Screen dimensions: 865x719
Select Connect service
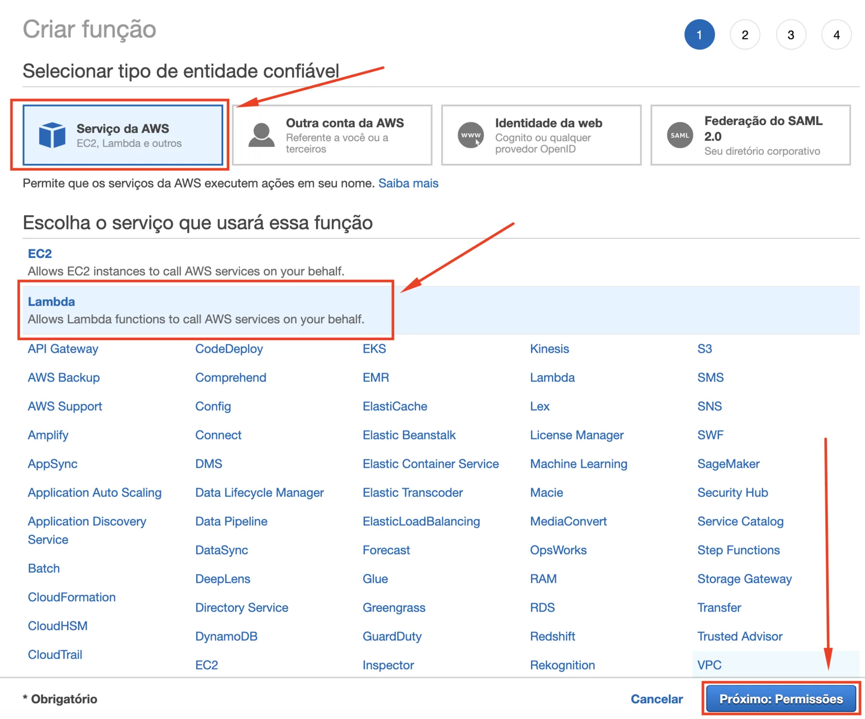pyautogui.click(x=218, y=435)
